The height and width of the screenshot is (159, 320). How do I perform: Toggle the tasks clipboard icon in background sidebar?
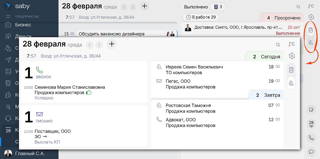[311, 30]
